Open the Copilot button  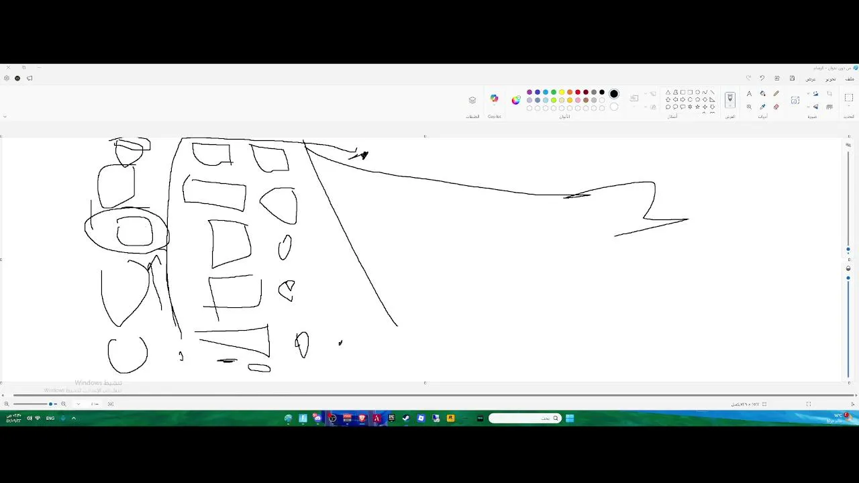[x=494, y=99]
